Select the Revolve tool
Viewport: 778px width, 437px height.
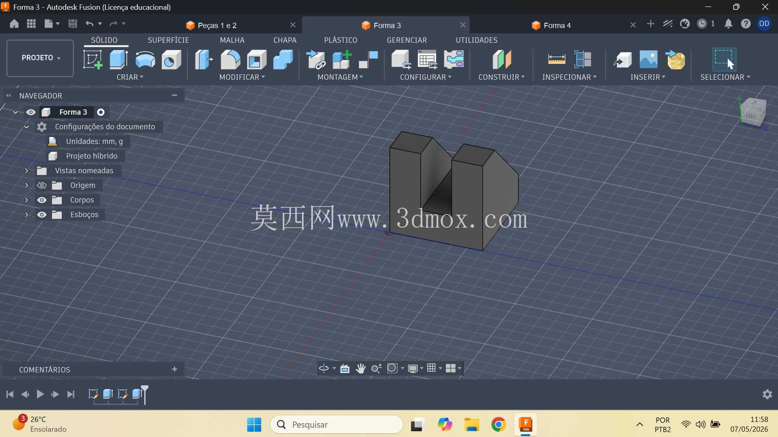point(145,59)
